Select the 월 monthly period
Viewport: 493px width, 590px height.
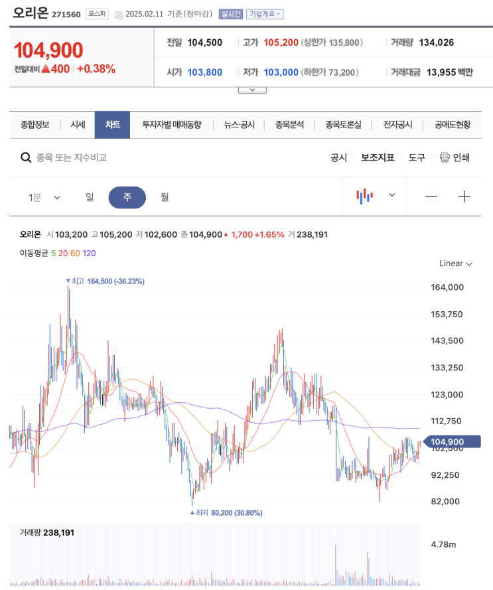point(165,197)
